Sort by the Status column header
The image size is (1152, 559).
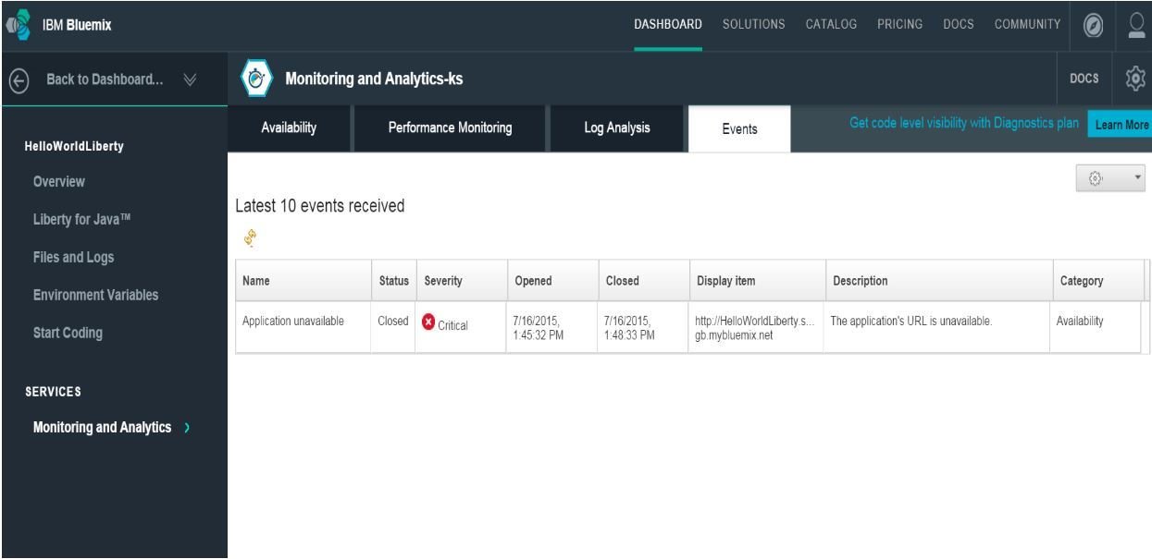[x=394, y=280]
